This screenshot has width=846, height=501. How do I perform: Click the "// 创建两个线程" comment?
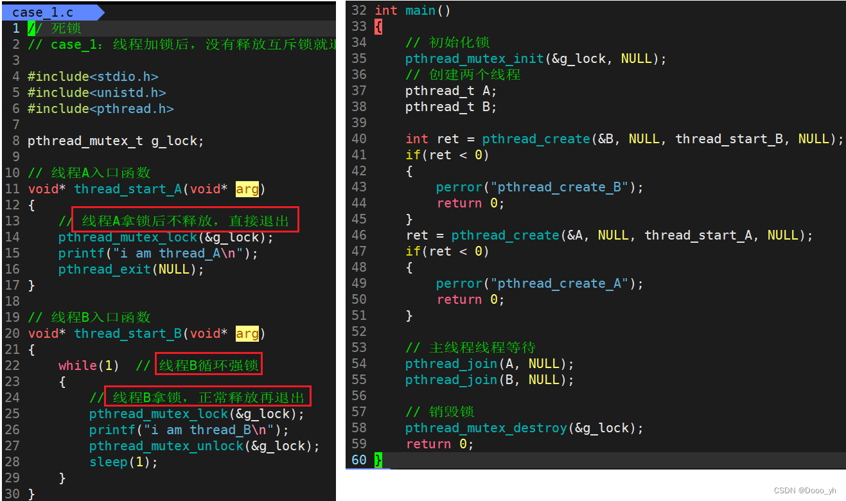click(463, 75)
